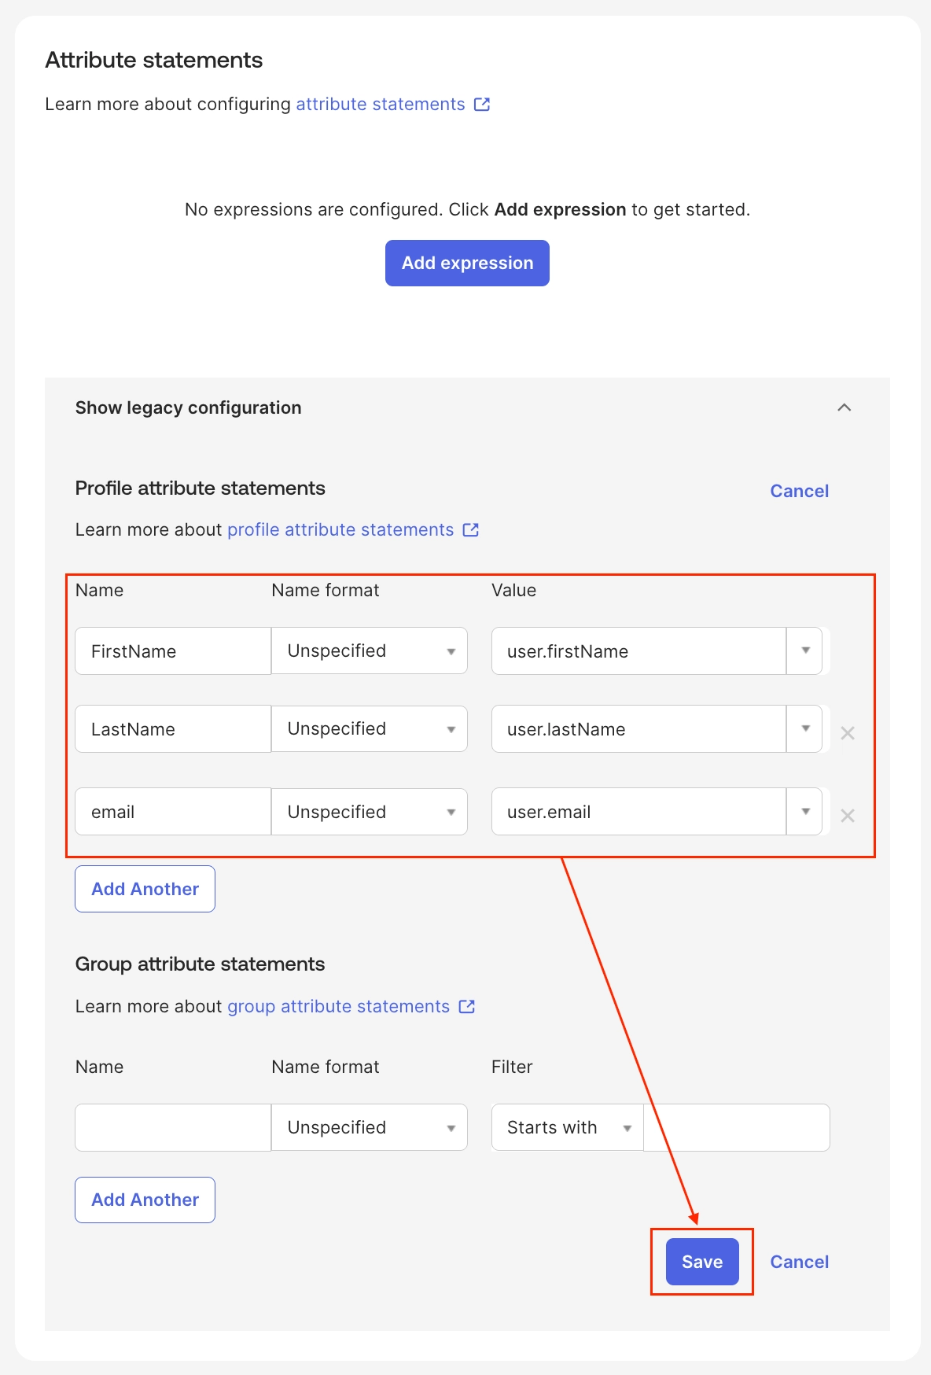The image size is (931, 1375).
Task: Click external link icon beside profile attribute statements
Action: coord(471,530)
